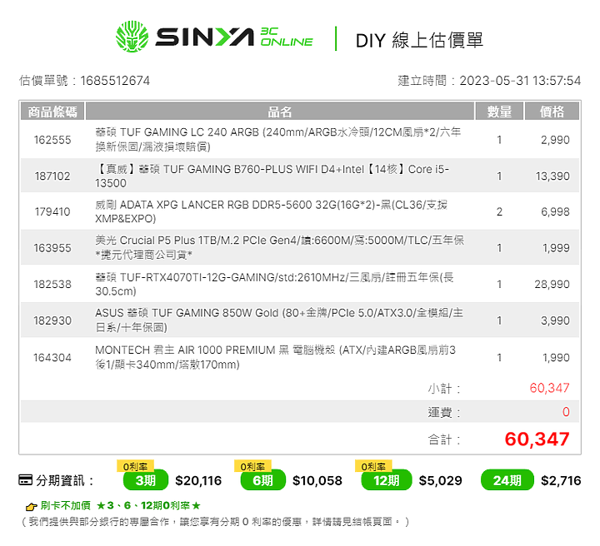Click the $20,116 installment amount
Screen dimensions: 600x546
point(198,481)
